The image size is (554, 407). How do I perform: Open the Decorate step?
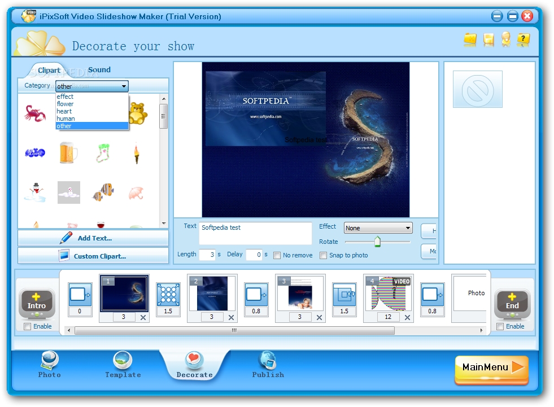tap(194, 365)
